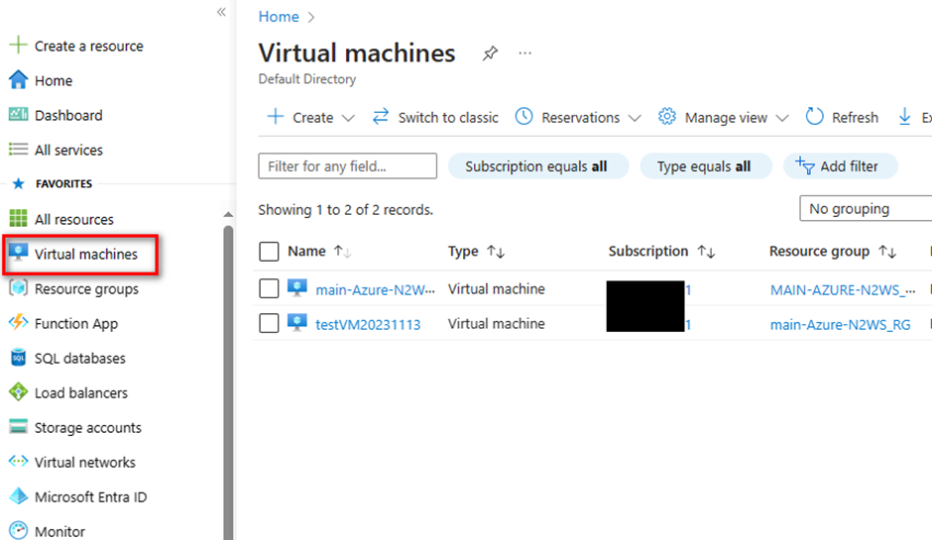Click the Switch to classic label
This screenshot has height=540, width=932.
coord(448,118)
